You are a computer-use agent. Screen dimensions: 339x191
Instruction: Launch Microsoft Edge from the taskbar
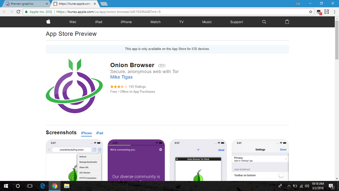point(42,186)
